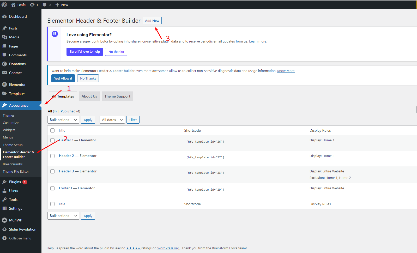Click the No Thanks diagnostic button
This screenshot has width=417, height=253.
pyautogui.click(x=88, y=78)
